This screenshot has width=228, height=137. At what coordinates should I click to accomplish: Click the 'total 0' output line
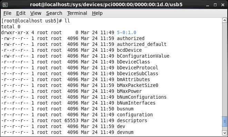11,27
